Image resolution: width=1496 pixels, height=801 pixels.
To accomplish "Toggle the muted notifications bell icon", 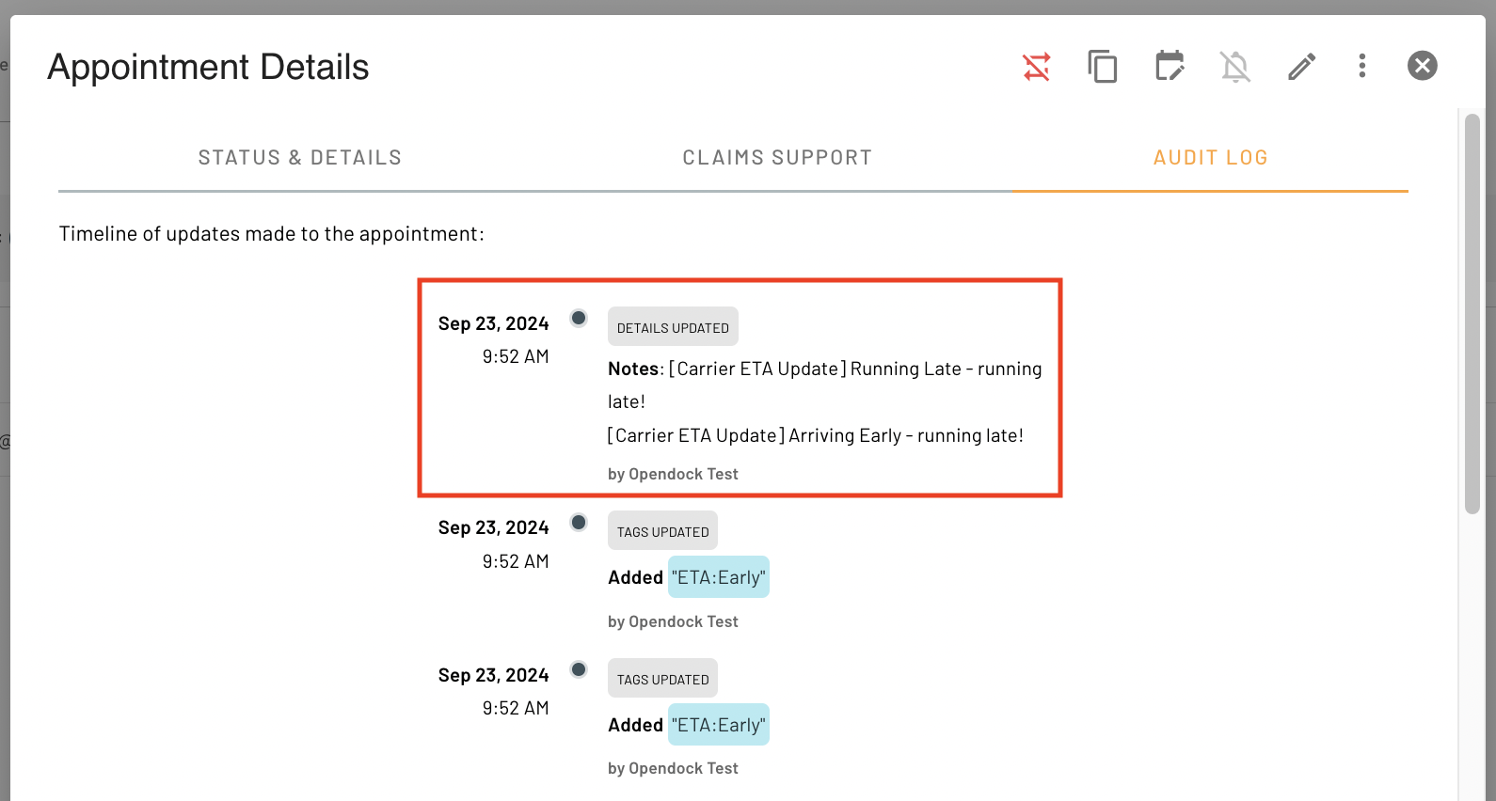I will tap(1235, 67).
